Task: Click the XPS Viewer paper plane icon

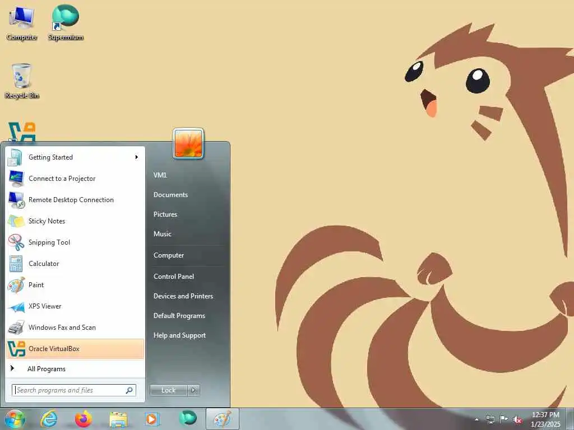Action: [x=16, y=306]
